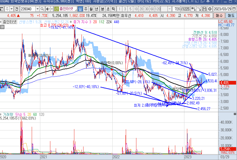Click the 후행스팬 26: 4,405 legend text
This screenshot has width=237, height=160.
pos(202,40)
